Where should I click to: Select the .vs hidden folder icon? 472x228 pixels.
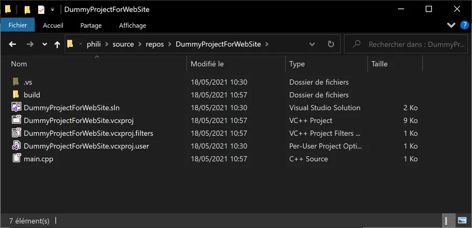pyautogui.click(x=16, y=82)
